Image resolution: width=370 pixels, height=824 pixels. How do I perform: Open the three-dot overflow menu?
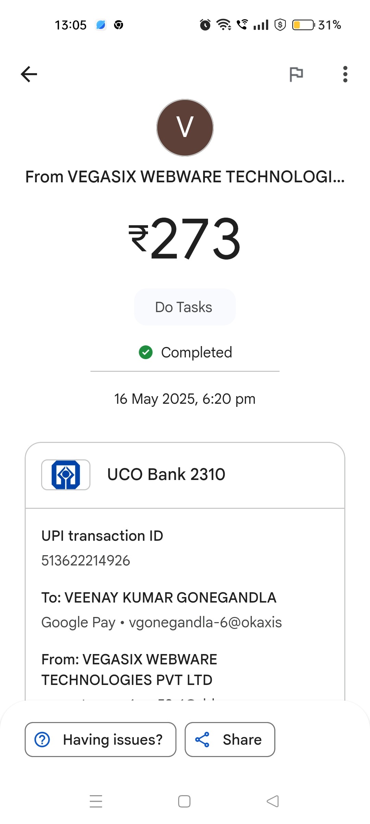click(x=345, y=74)
